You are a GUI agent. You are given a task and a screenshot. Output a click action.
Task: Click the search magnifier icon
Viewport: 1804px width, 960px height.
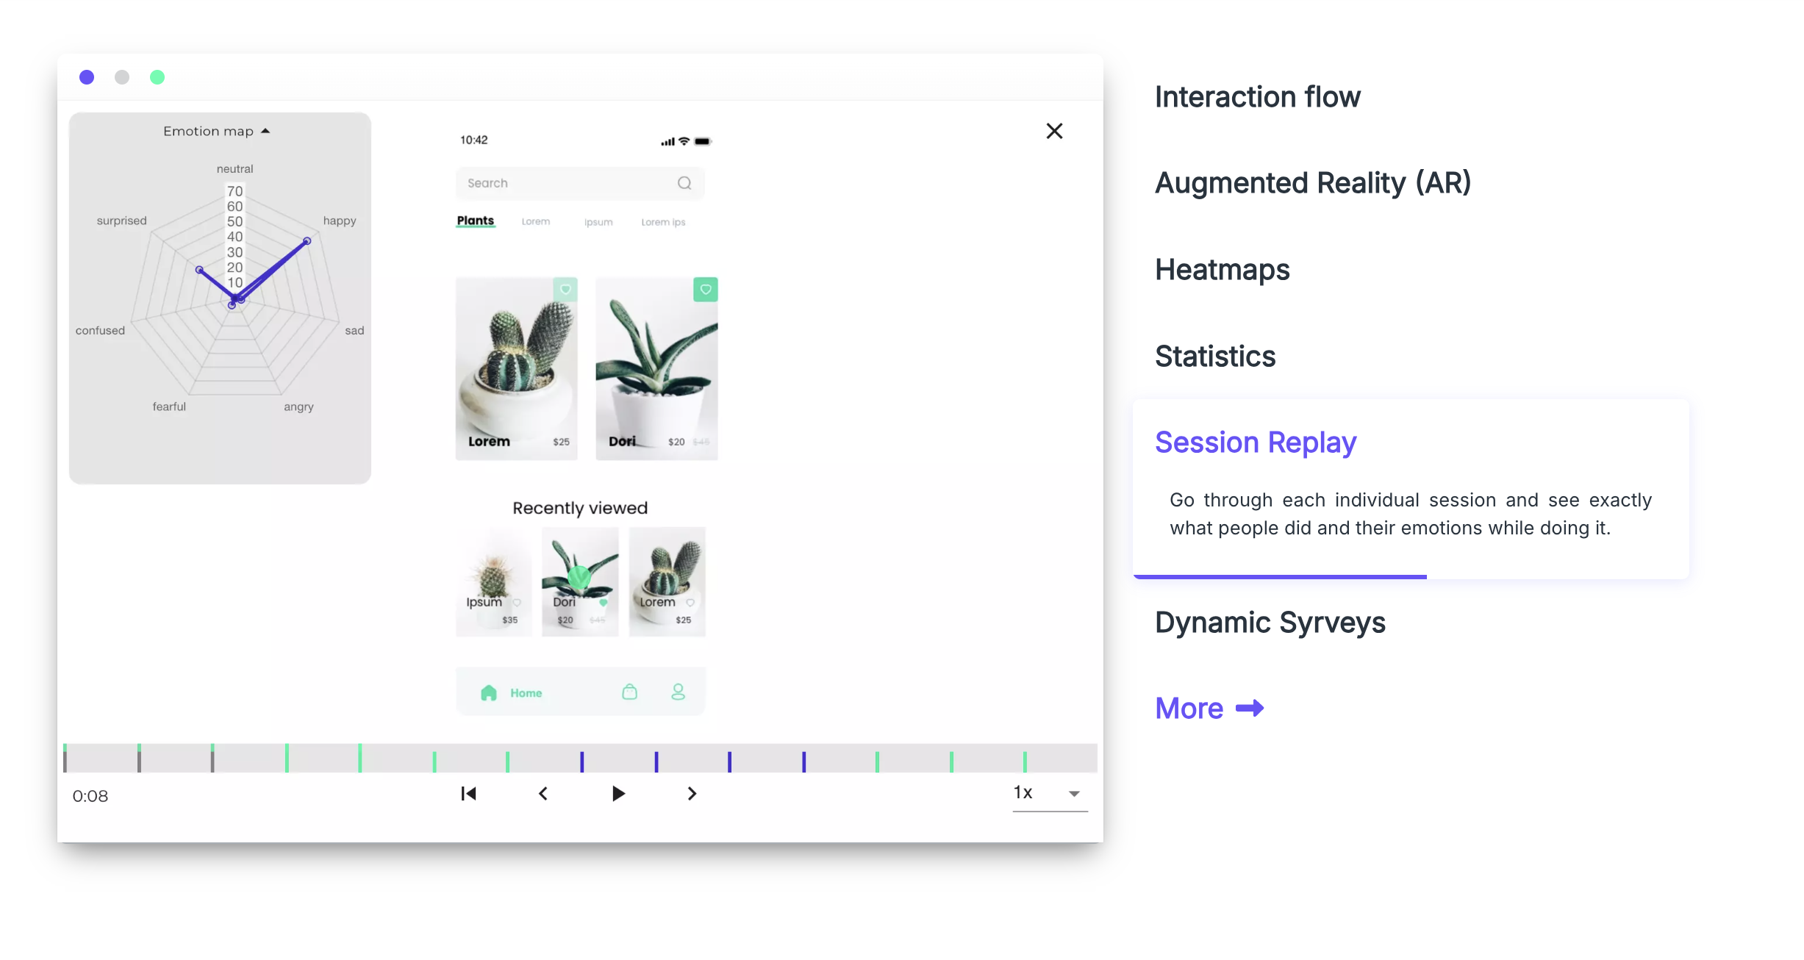(x=684, y=183)
